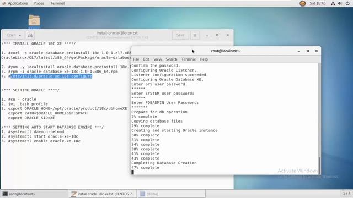Click '#systemctl daemon-reload' line
Viewport: 353px width, 198px height.
[36, 132]
